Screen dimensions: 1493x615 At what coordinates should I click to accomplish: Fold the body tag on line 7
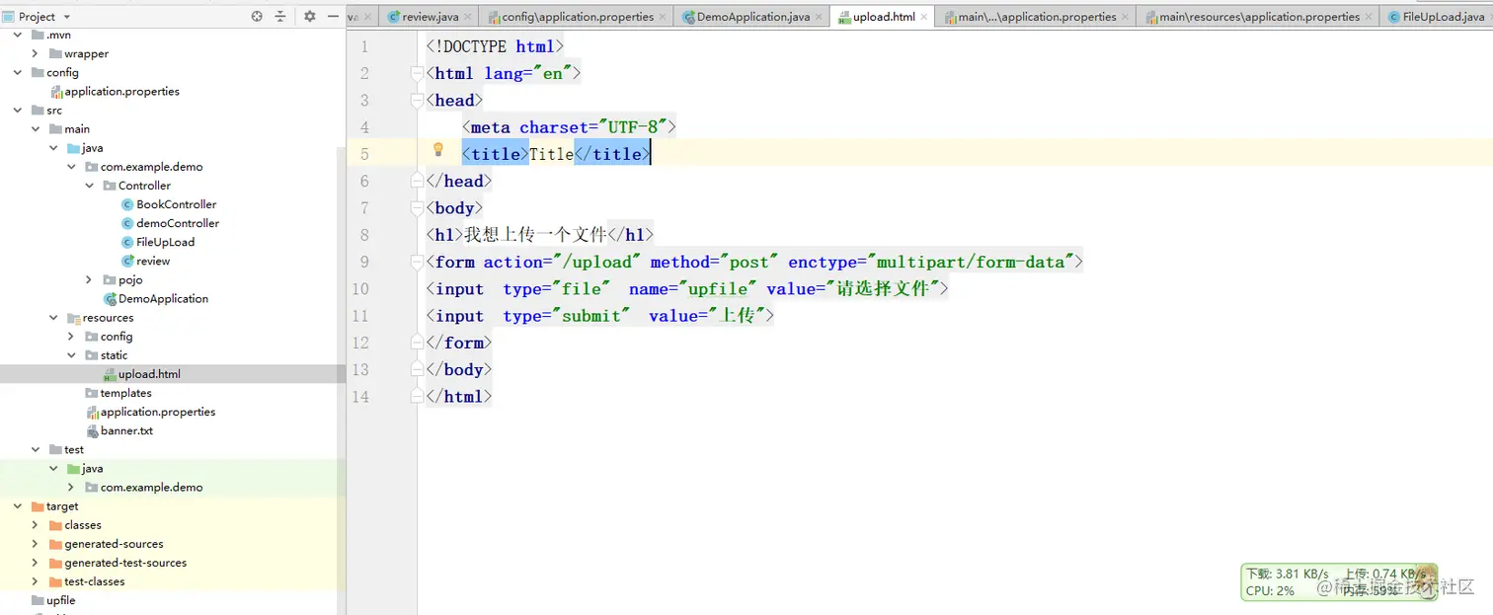click(x=418, y=207)
